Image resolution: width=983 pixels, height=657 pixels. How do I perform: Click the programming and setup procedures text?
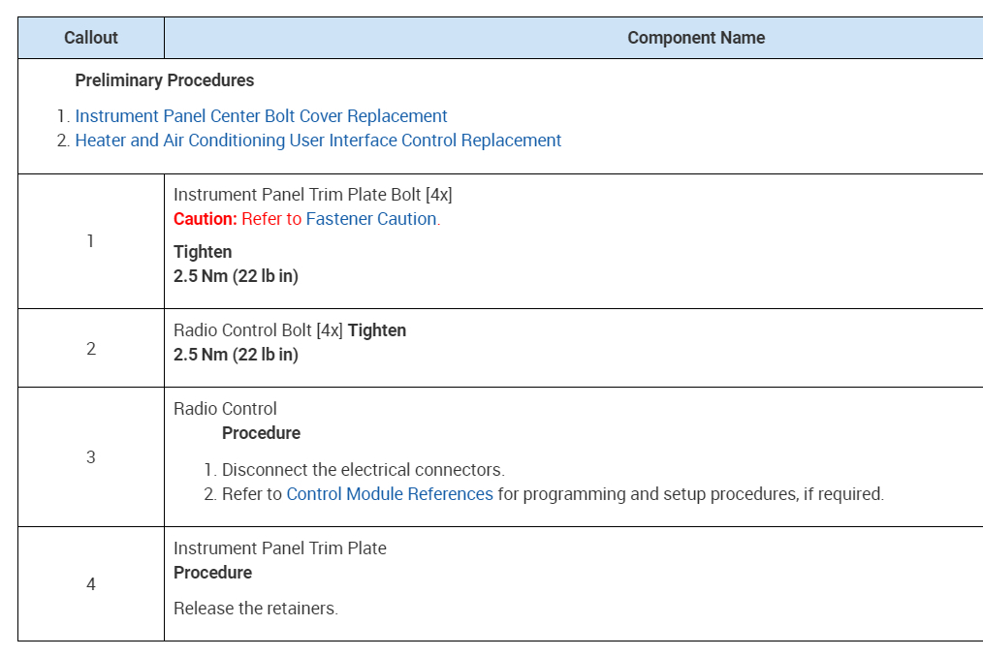point(690,494)
